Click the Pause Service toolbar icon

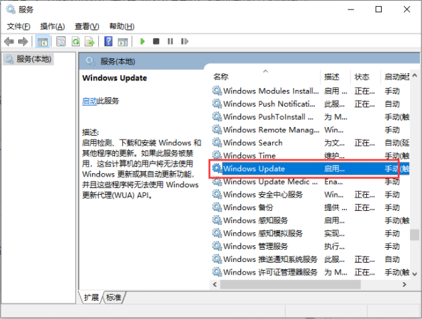point(169,42)
